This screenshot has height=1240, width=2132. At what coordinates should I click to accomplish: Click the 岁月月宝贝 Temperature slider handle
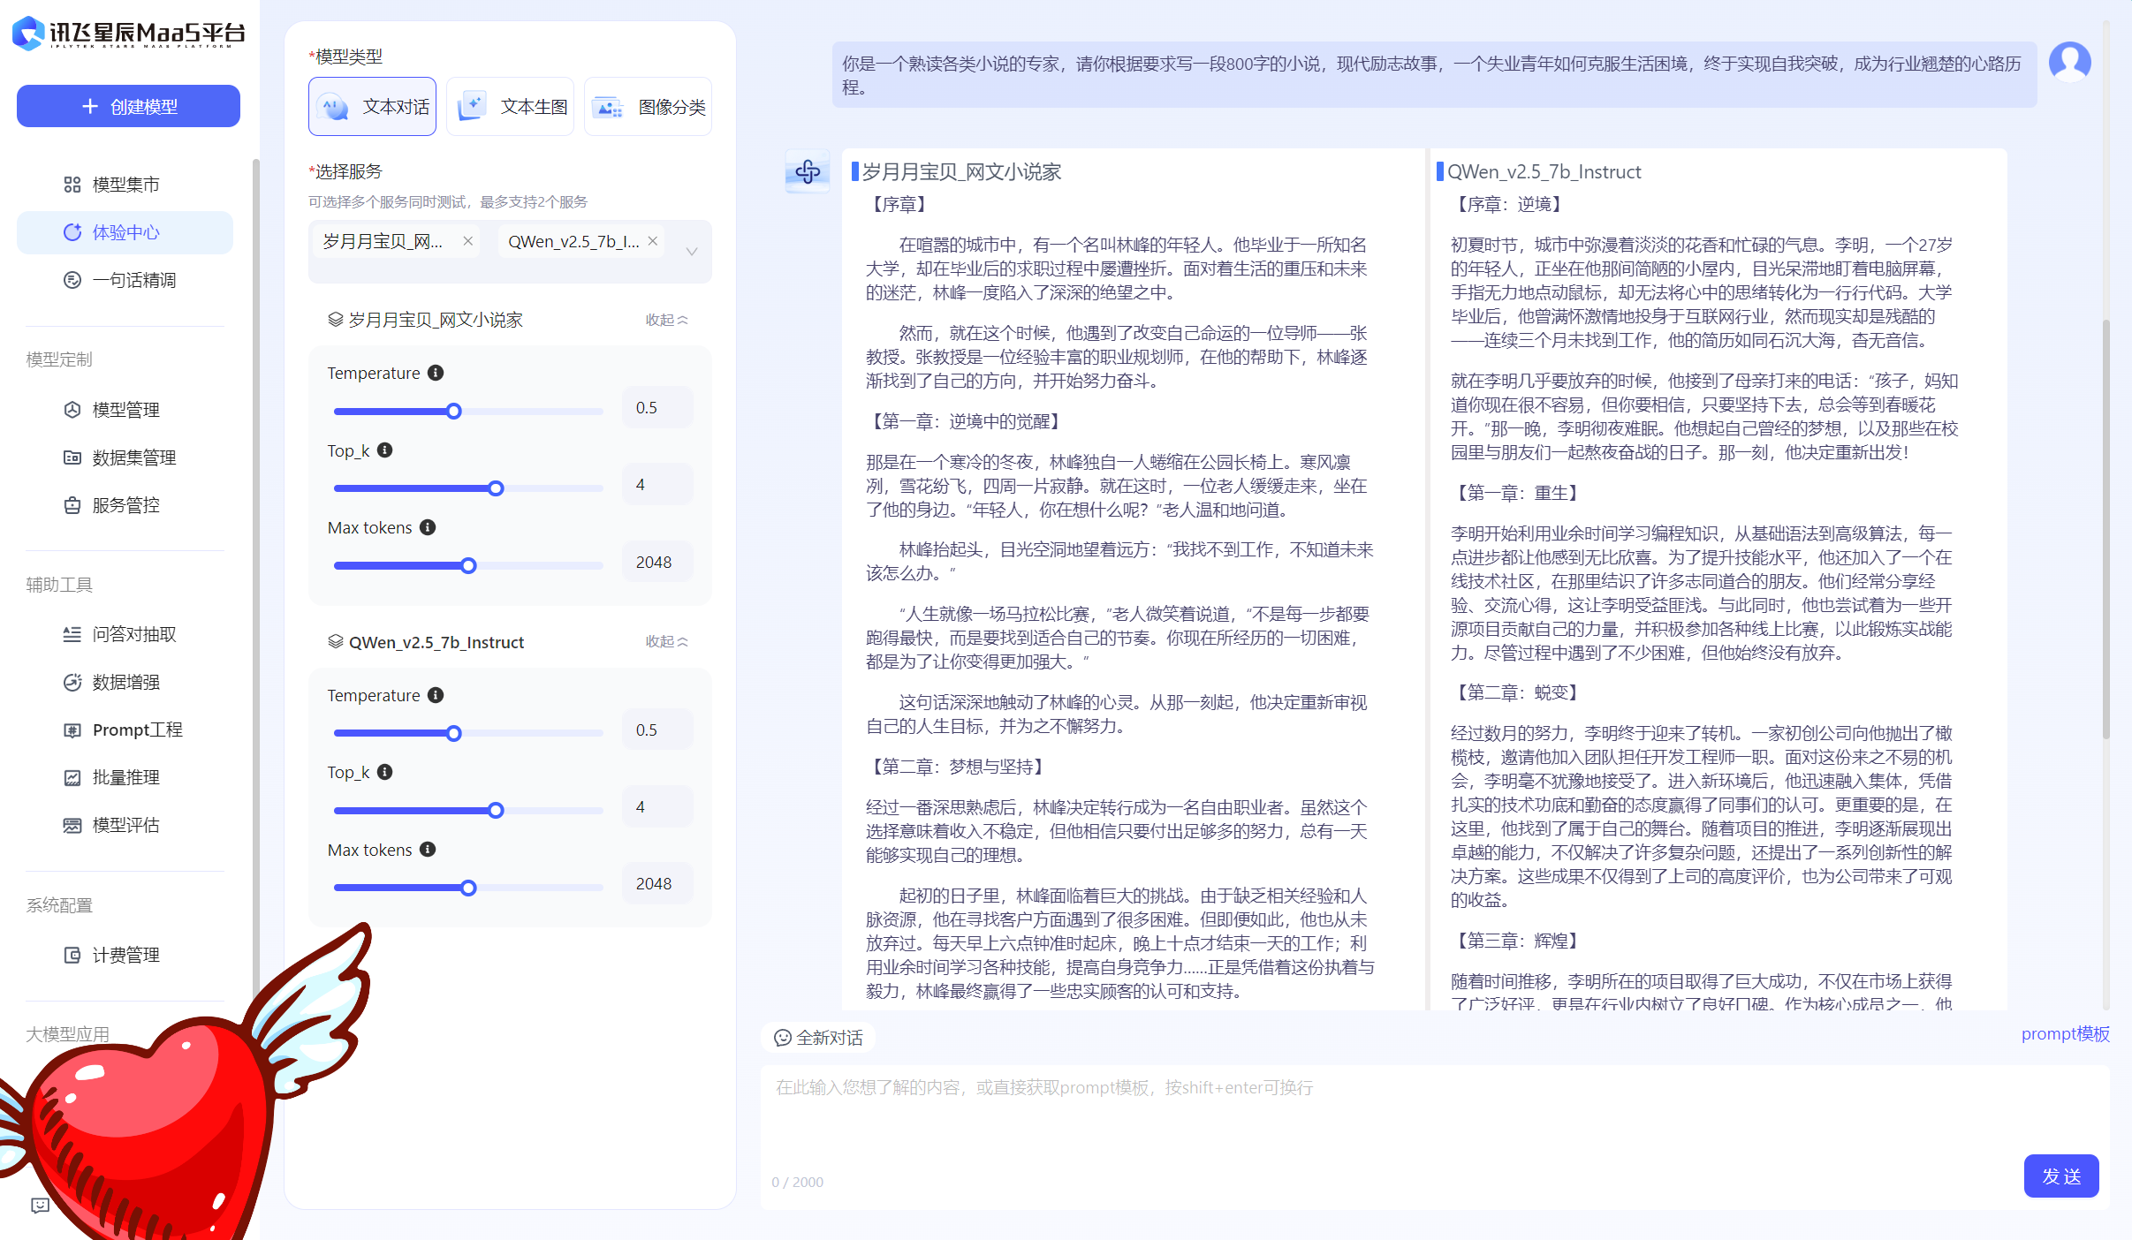454,411
